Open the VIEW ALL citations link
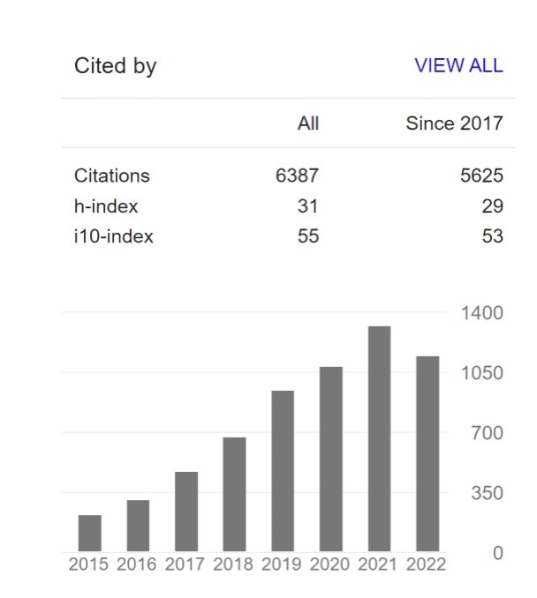 458,65
